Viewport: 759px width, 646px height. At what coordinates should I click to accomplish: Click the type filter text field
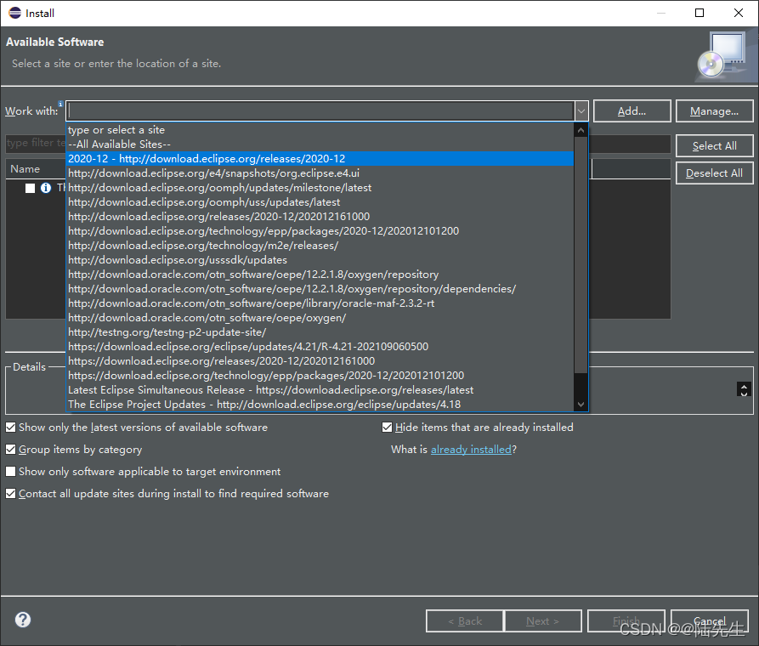coord(36,143)
